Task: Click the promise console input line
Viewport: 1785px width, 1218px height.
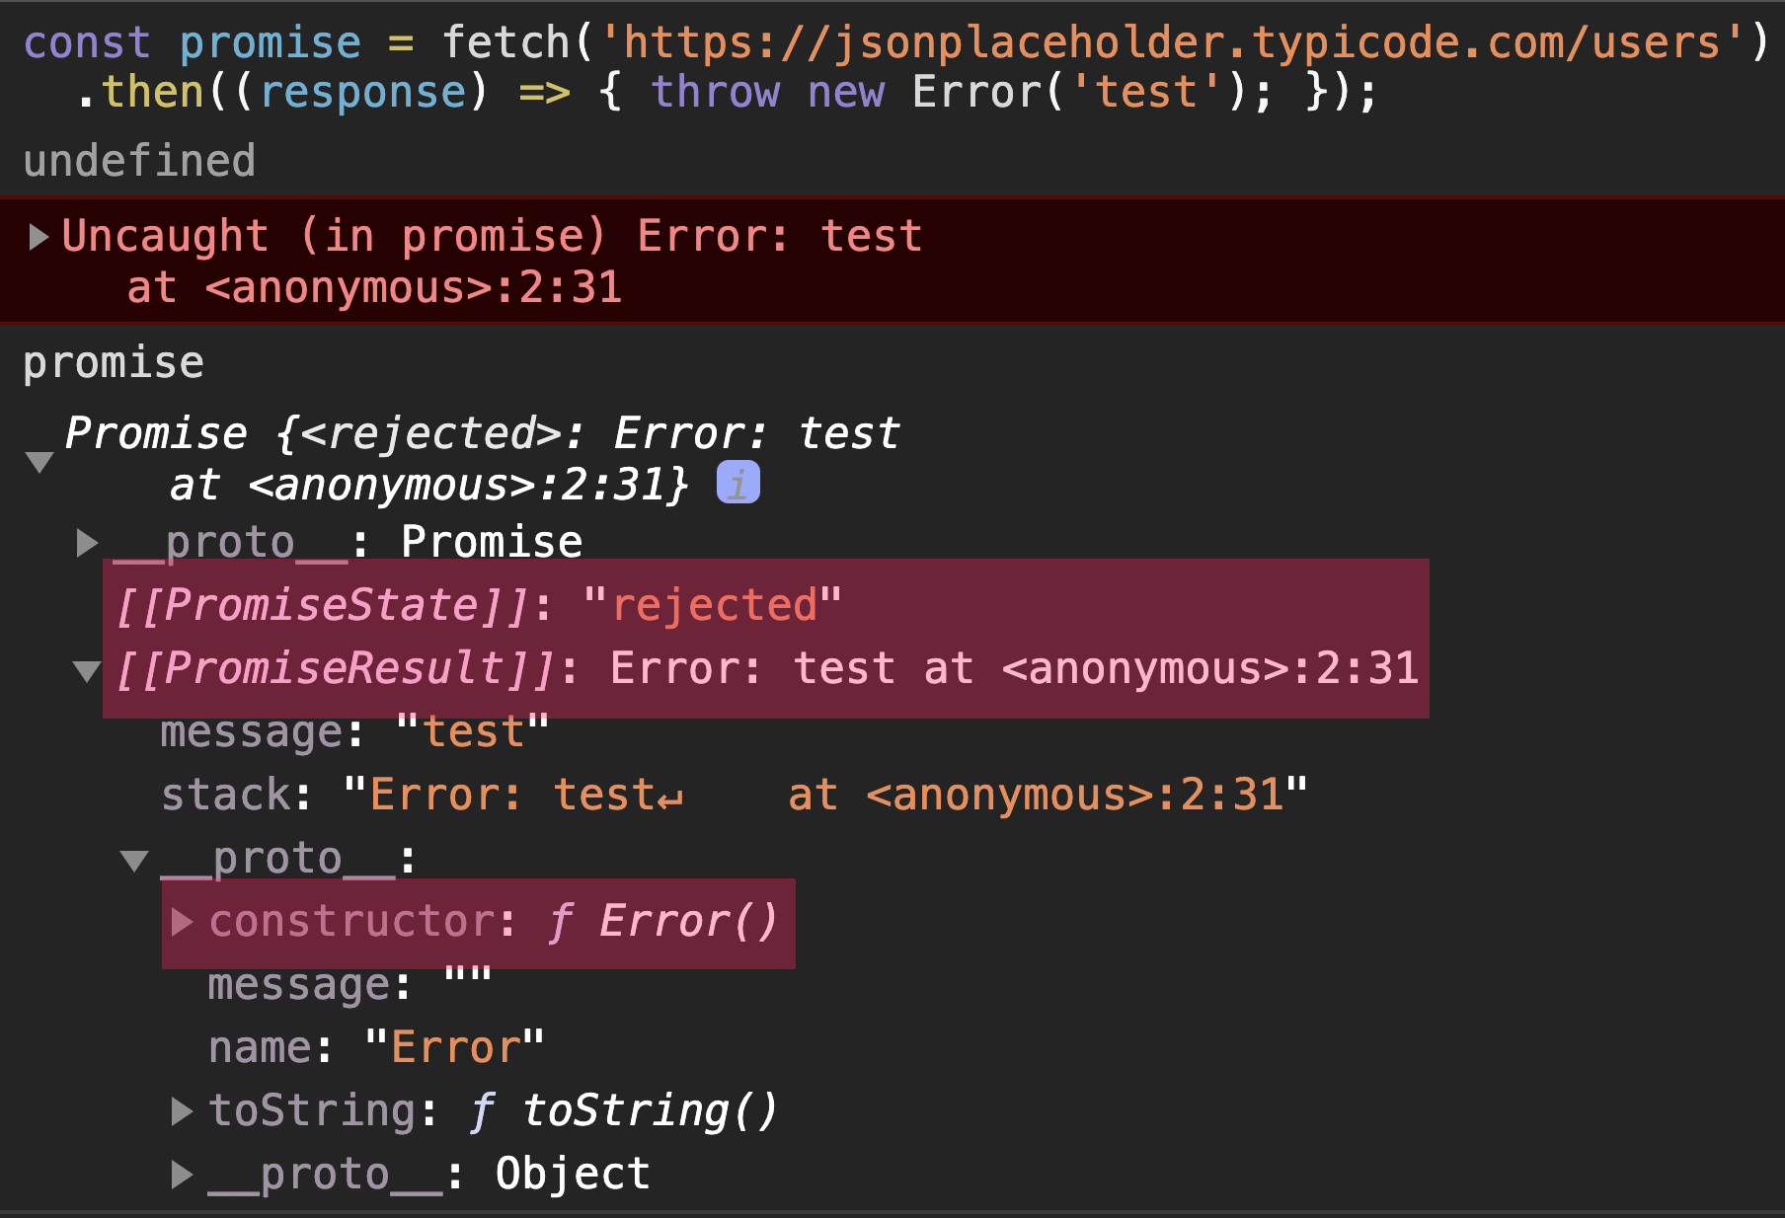Action: click(x=114, y=363)
